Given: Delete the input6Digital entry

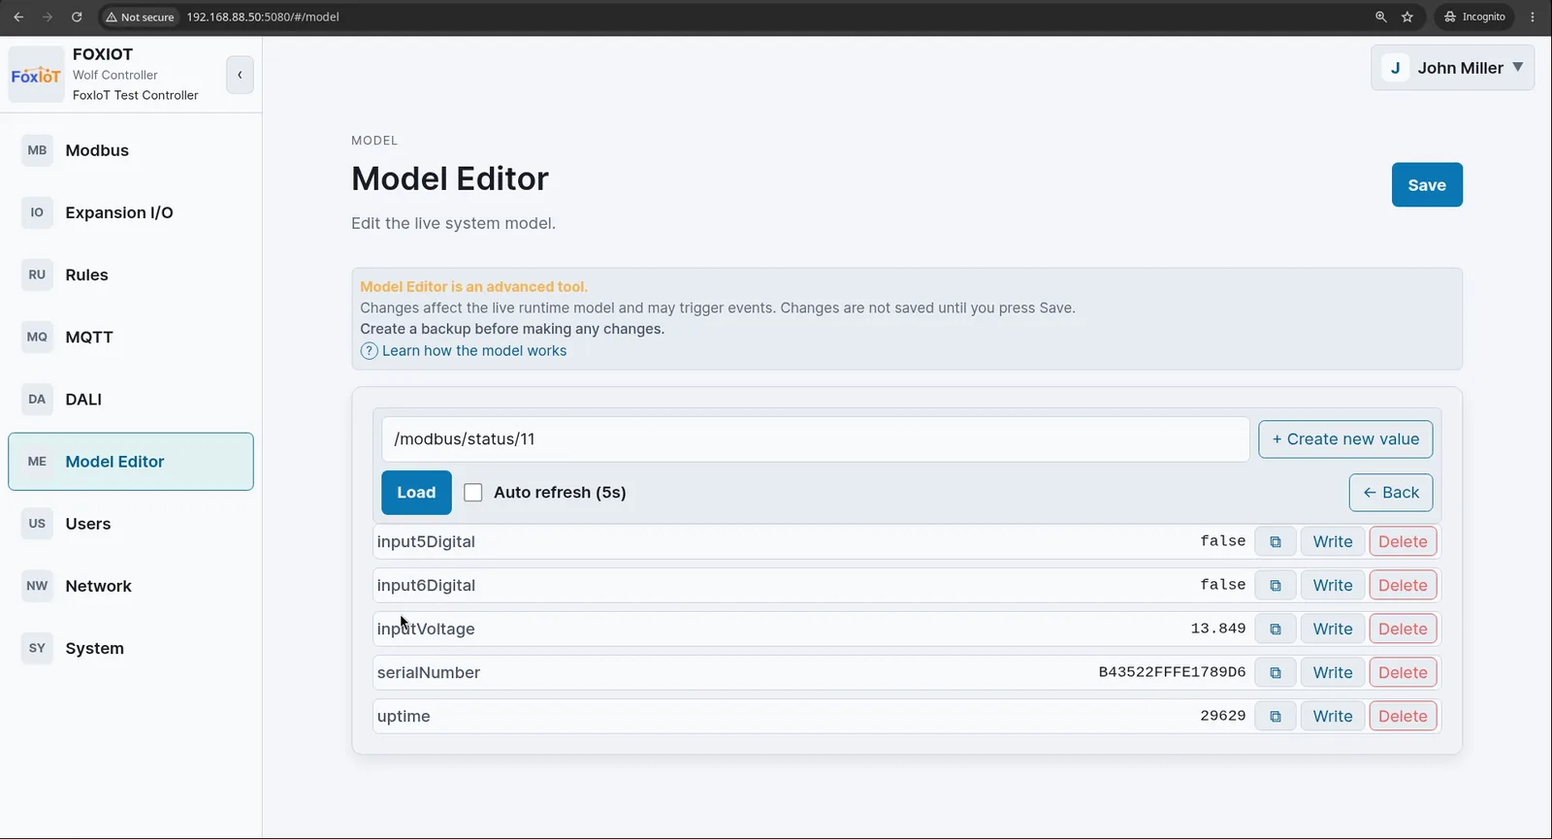Looking at the screenshot, I should click(1403, 585).
